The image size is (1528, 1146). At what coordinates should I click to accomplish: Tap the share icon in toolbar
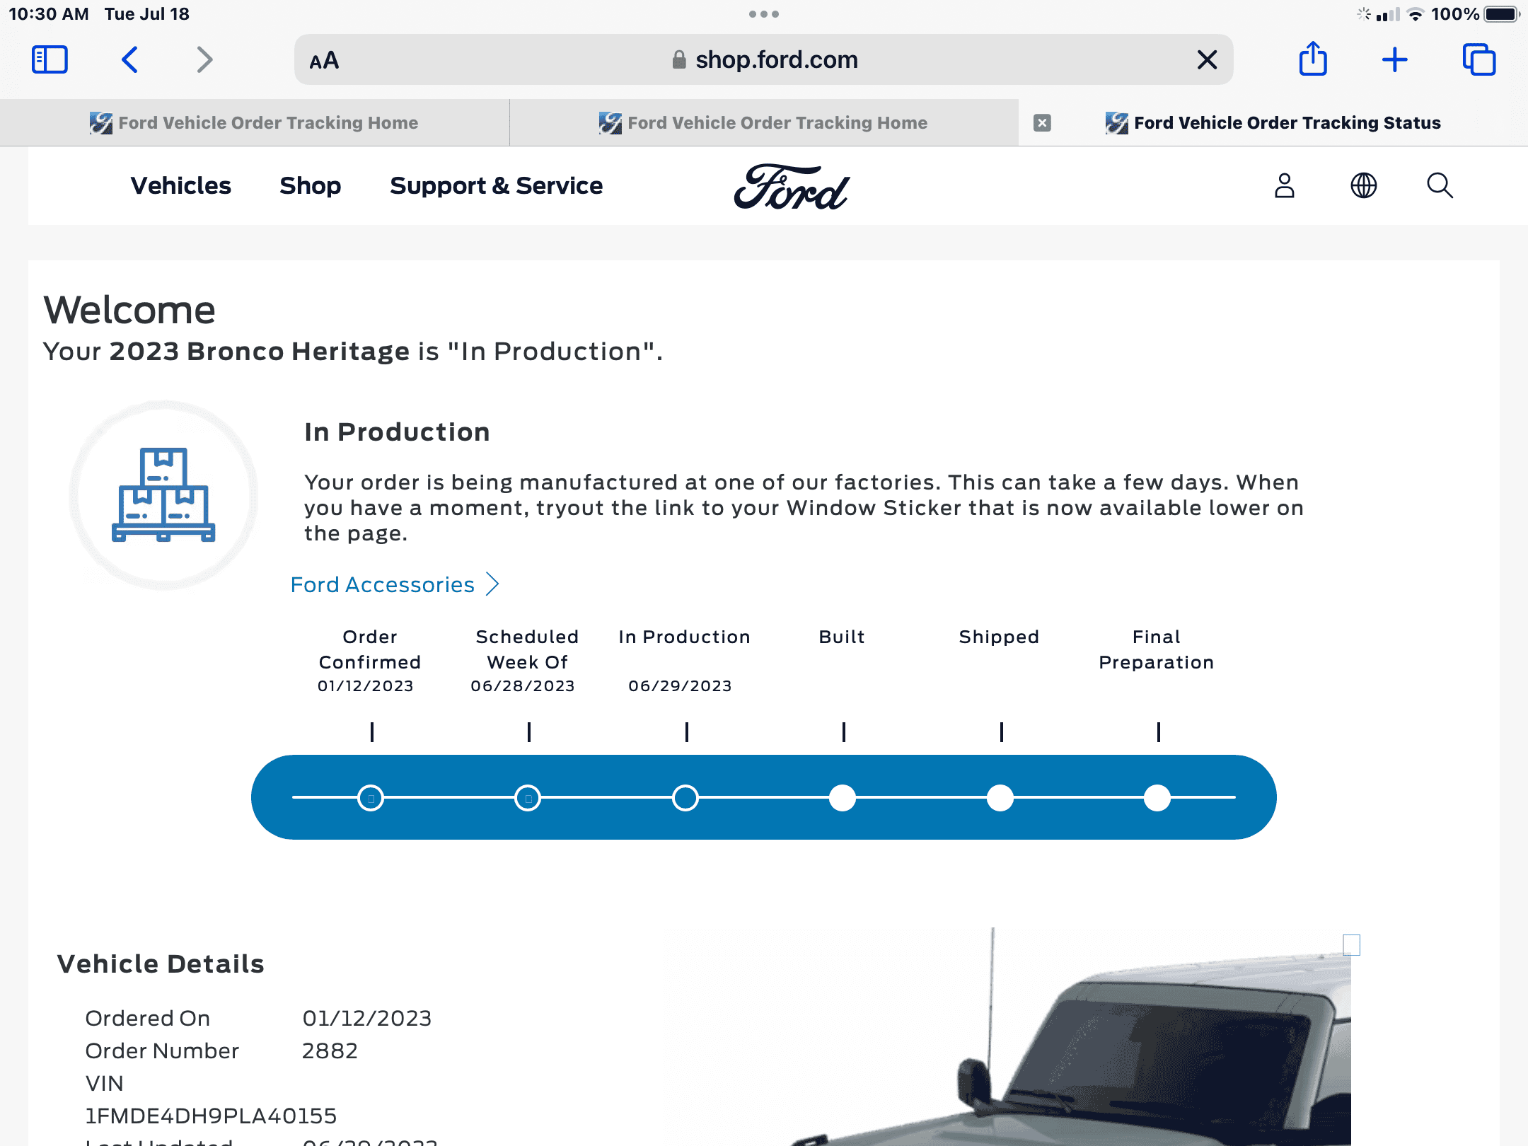click(1313, 59)
